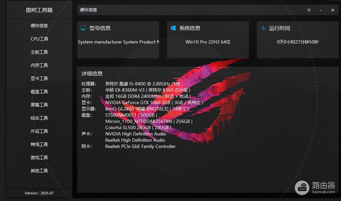This screenshot has height=201, width=341.
Task: Click the 显卡: label
Action: point(86,102)
